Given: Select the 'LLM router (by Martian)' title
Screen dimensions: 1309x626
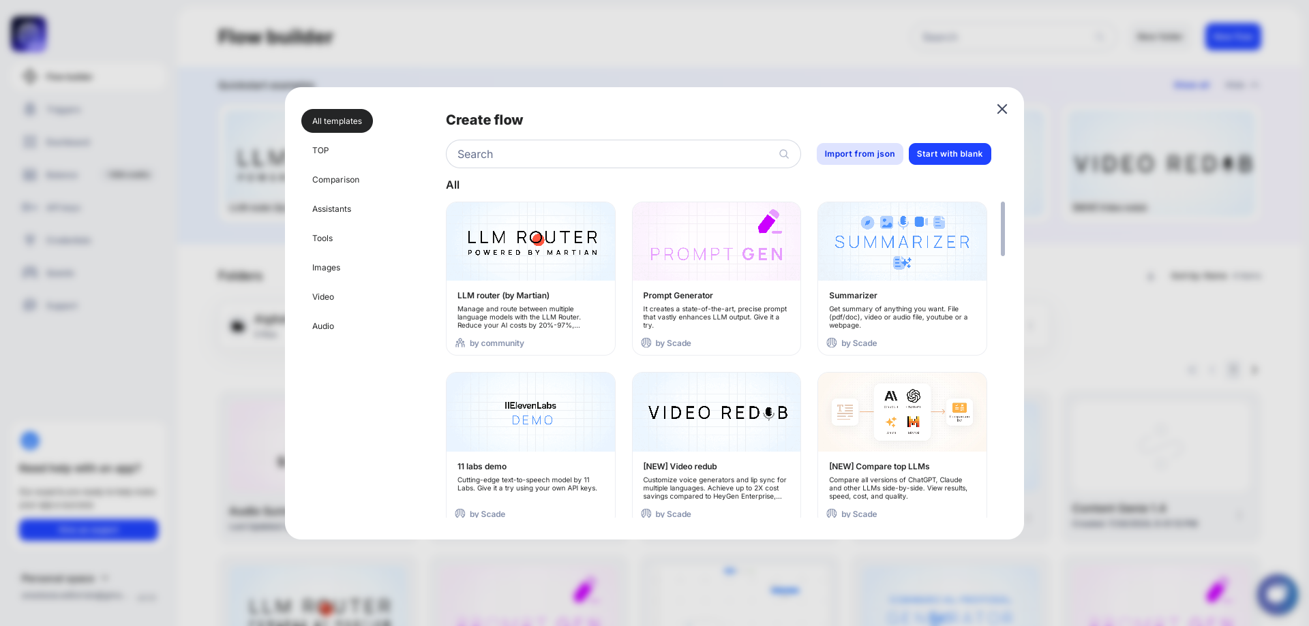Looking at the screenshot, I should coord(503,296).
